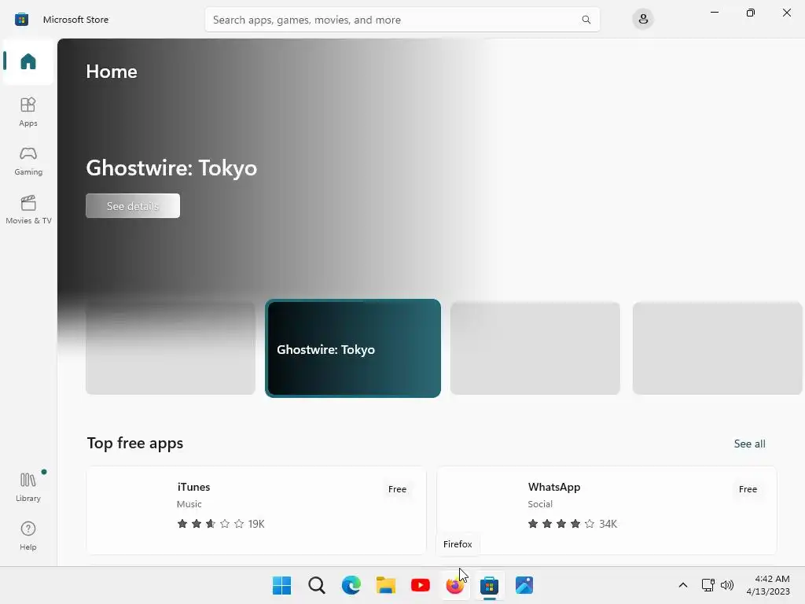Click the Social category under WhatsApp
The height and width of the screenshot is (604, 805).
[x=540, y=504]
